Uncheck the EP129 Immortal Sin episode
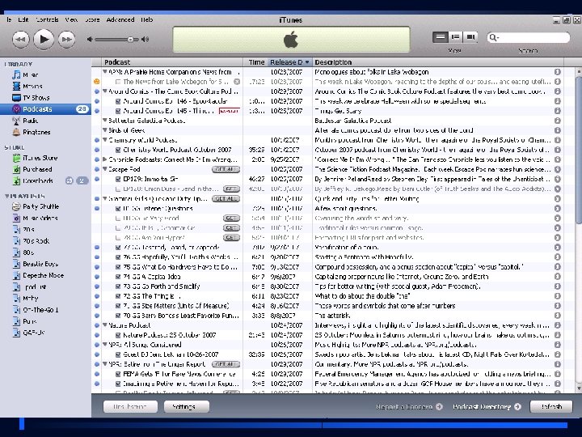582x437 pixels. click(118, 178)
